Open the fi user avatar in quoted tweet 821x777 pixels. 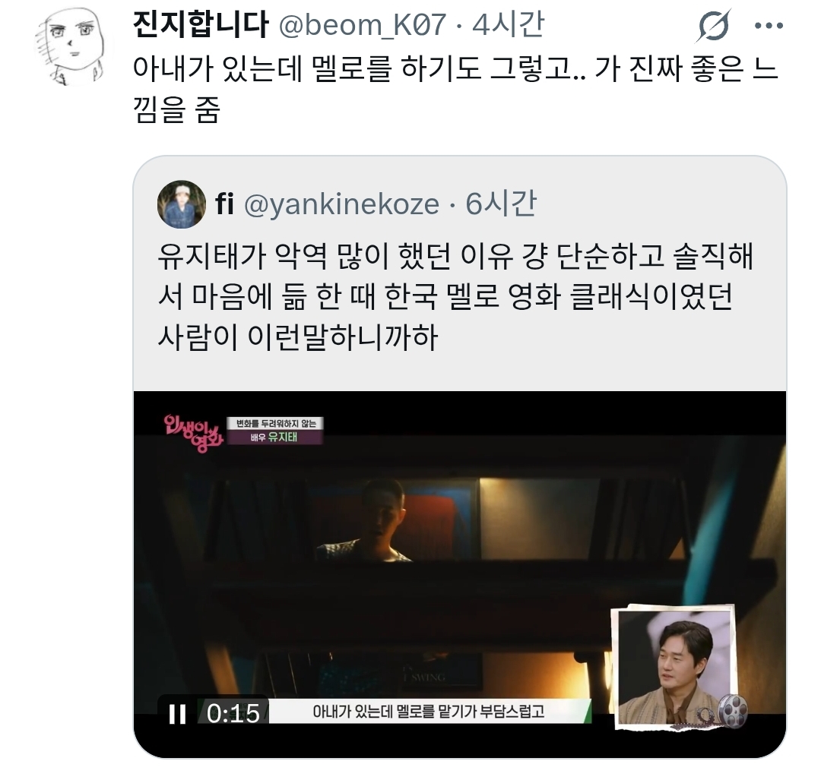[181, 204]
